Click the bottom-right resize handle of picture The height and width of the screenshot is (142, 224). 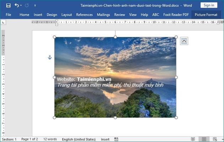coord(176,118)
